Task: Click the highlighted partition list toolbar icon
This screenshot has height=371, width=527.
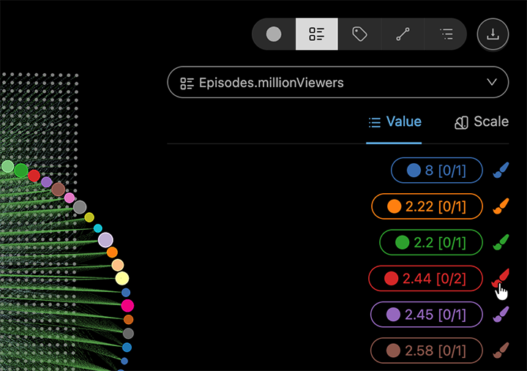Action: click(316, 34)
